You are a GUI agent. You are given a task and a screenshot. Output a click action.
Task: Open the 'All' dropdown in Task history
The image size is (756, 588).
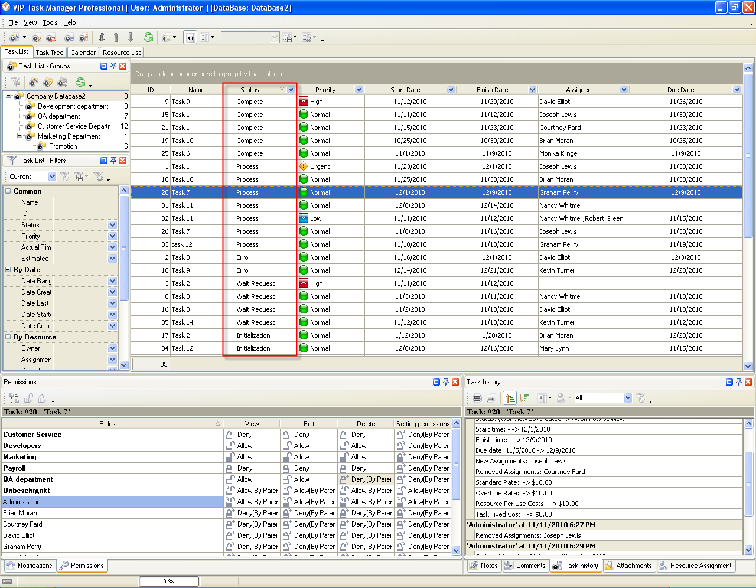tap(628, 398)
